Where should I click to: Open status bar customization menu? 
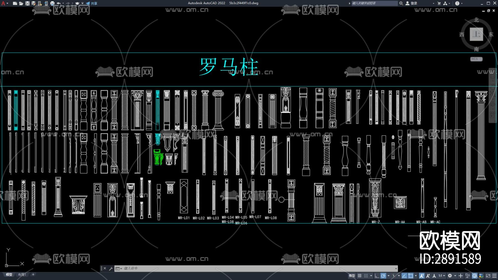(494, 276)
